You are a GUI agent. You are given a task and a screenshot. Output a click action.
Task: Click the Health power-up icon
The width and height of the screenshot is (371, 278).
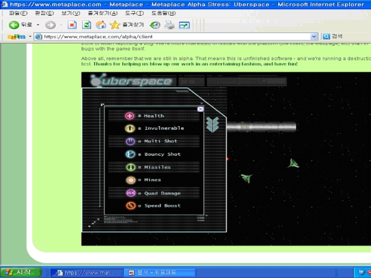(x=130, y=116)
